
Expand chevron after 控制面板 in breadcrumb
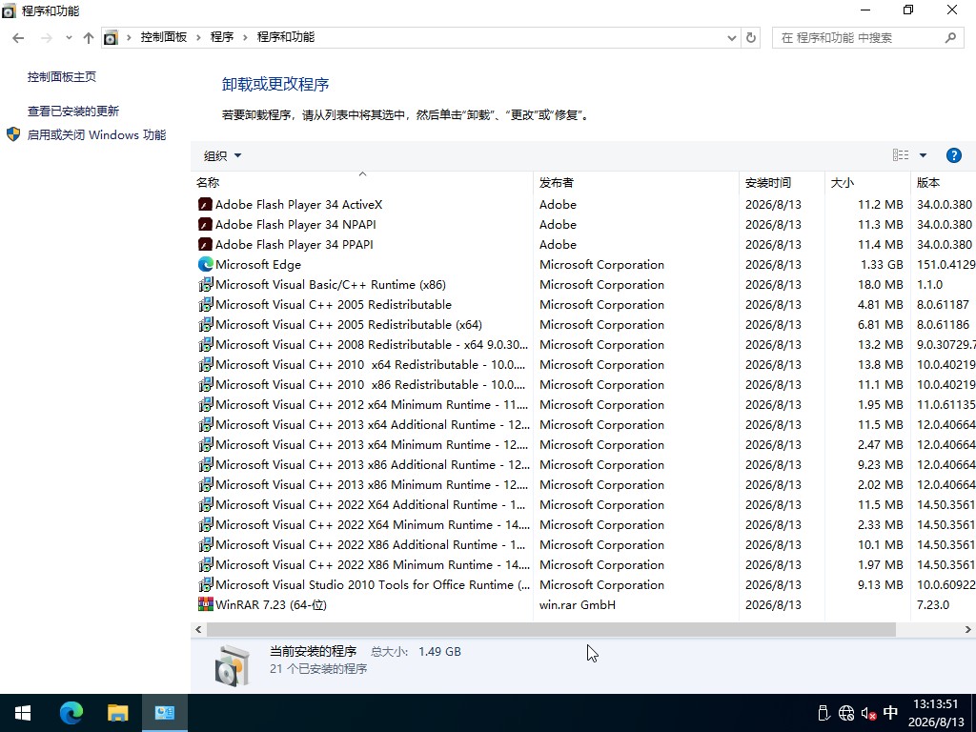[198, 38]
